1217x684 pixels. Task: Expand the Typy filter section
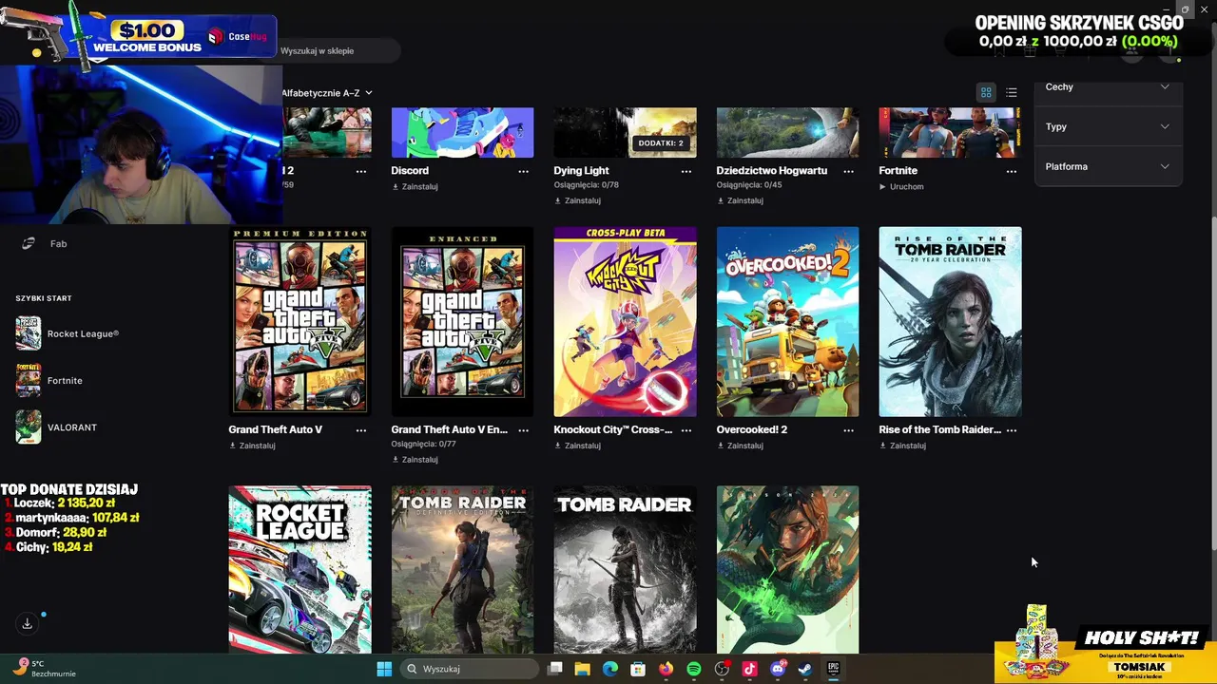tap(1108, 126)
